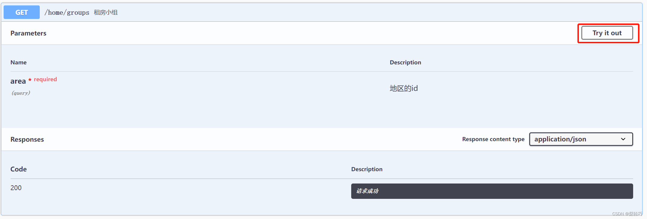Click the 地区的id parameter description
This screenshot has height=219, width=647.
click(x=404, y=88)
